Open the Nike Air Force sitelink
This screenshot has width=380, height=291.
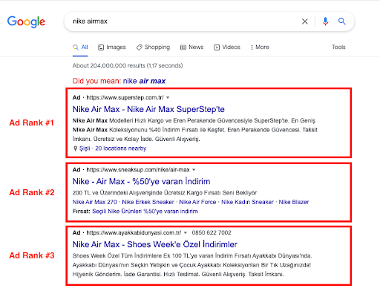(x=197, y=202)
